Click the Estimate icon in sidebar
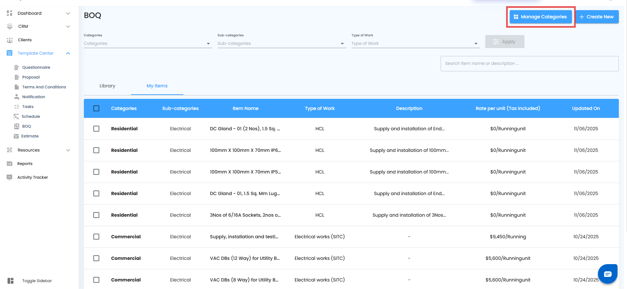This screenshot has width=628, height=289. 16,136
